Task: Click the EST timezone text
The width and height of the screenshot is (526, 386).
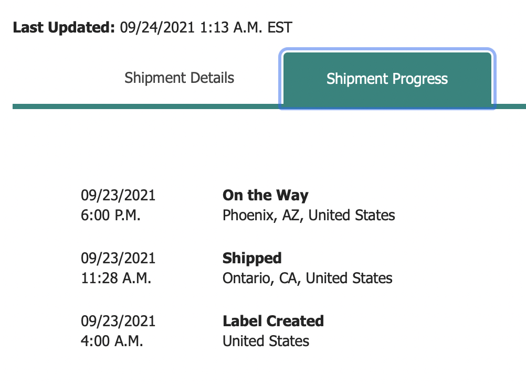Action: click(280, 27)
